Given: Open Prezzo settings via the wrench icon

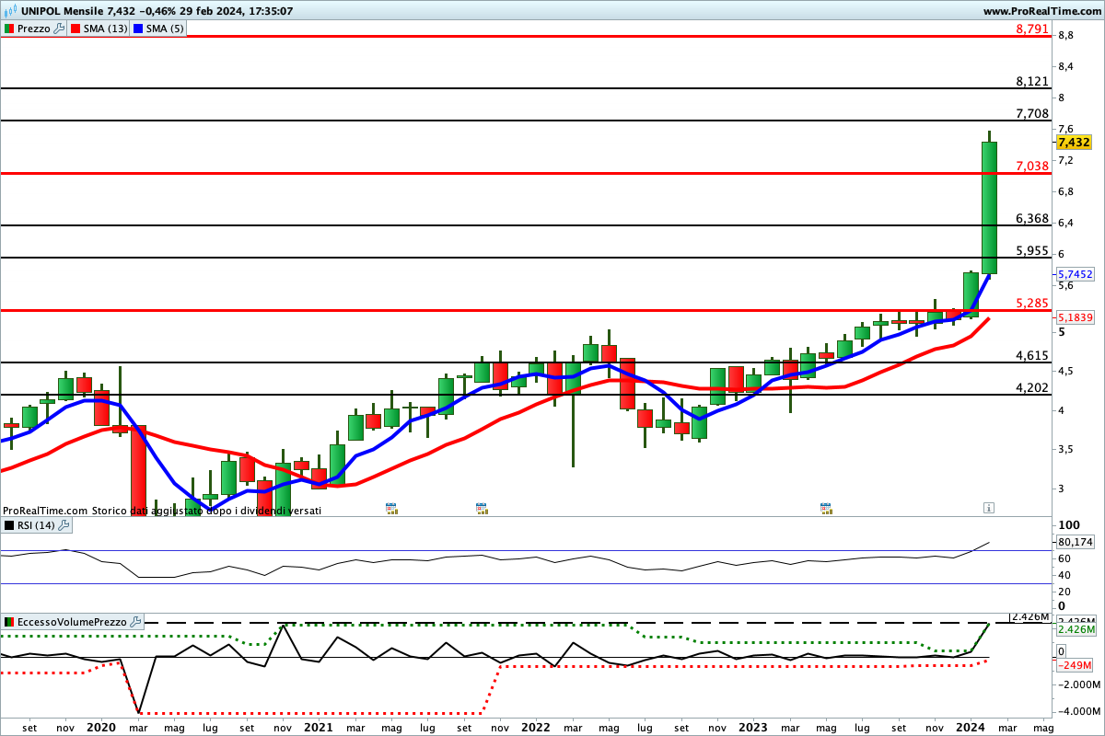Looking at the screenshot, I should [60, 29].
